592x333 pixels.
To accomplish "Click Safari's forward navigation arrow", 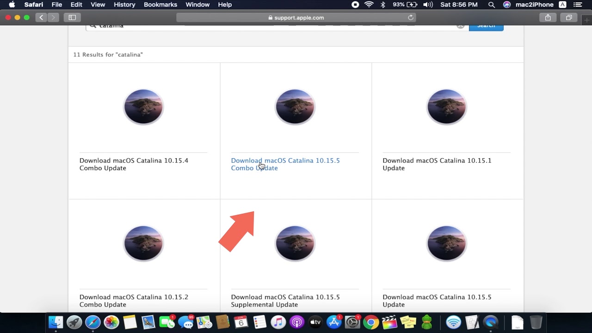I will click(x=53, y=18).
